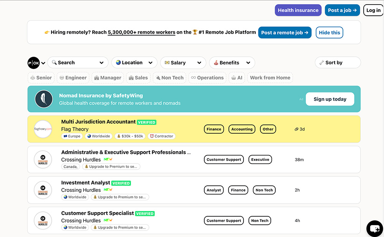384x237 pixels.
Task: Click the Log in button
Action: 373,10
